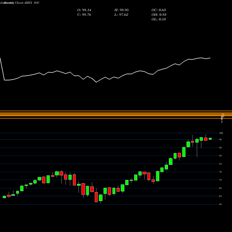Click the 68 price axis label
The image size is (232, 232).
pos(220,188)
